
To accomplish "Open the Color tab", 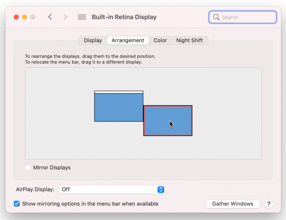I will point(160,41).
